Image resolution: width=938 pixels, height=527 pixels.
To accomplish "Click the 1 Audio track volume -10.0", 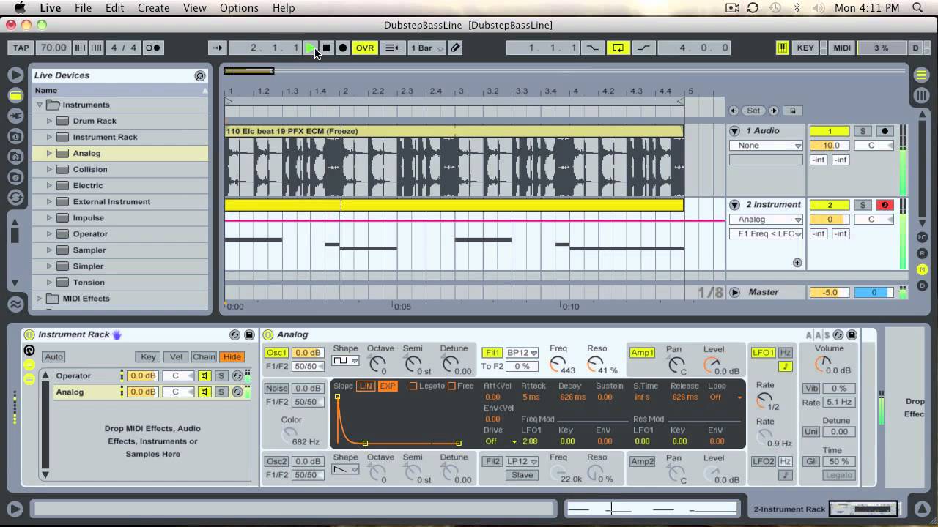I will (x=829, y=145).
